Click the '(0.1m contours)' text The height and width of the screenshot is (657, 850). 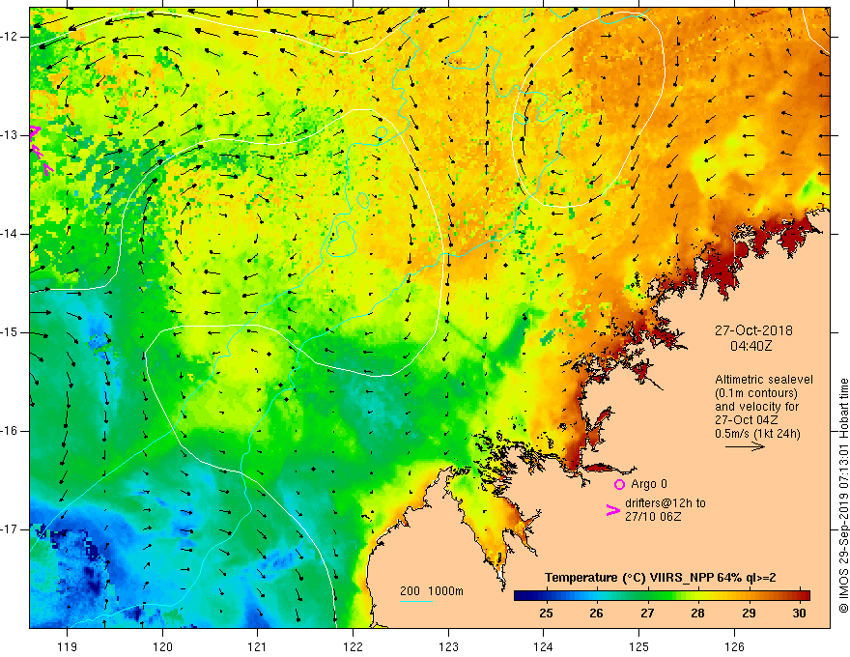click(x=756, y=393)
